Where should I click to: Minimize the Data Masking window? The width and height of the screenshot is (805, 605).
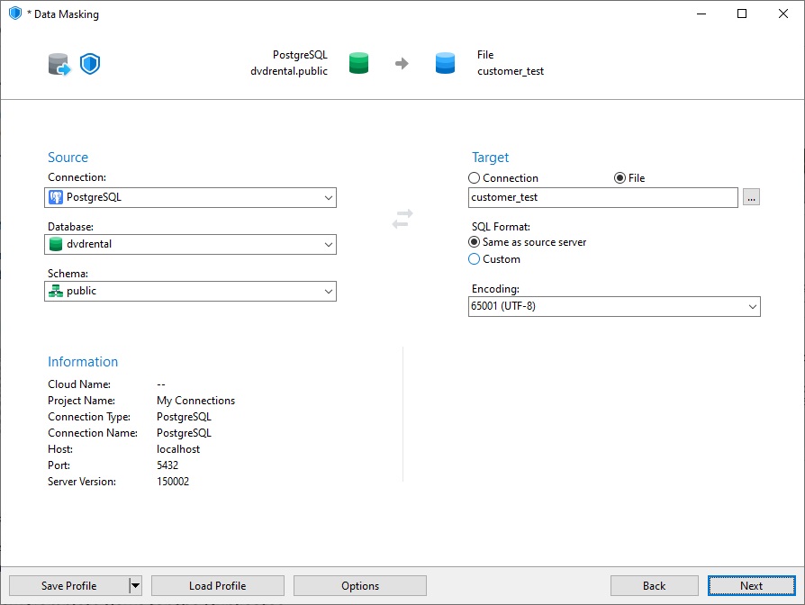[701, 14]
